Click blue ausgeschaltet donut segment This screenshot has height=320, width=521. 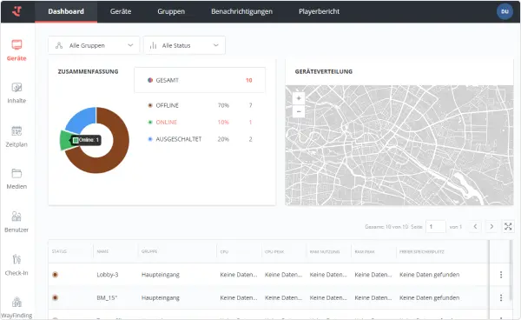coord(83,119)
